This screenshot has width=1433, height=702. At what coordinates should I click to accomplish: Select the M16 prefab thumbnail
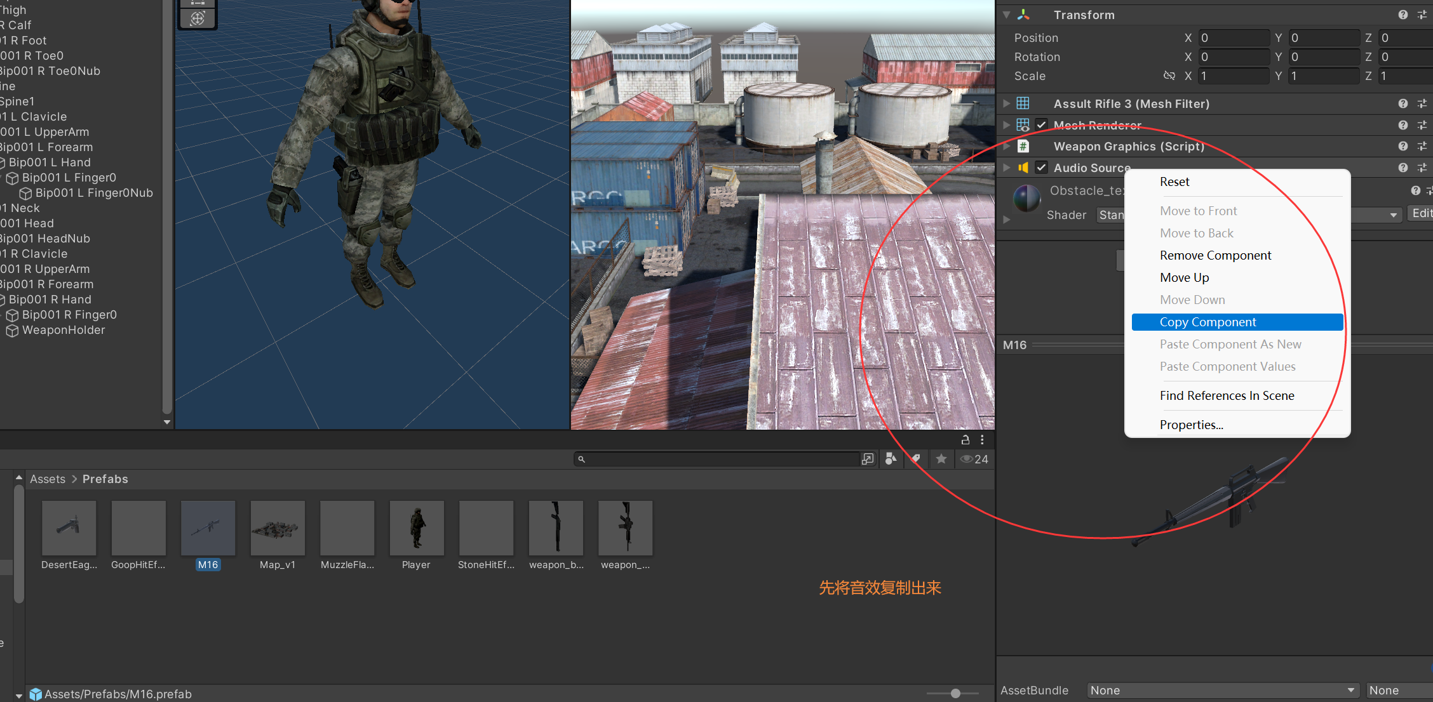[x=208, y=528]
